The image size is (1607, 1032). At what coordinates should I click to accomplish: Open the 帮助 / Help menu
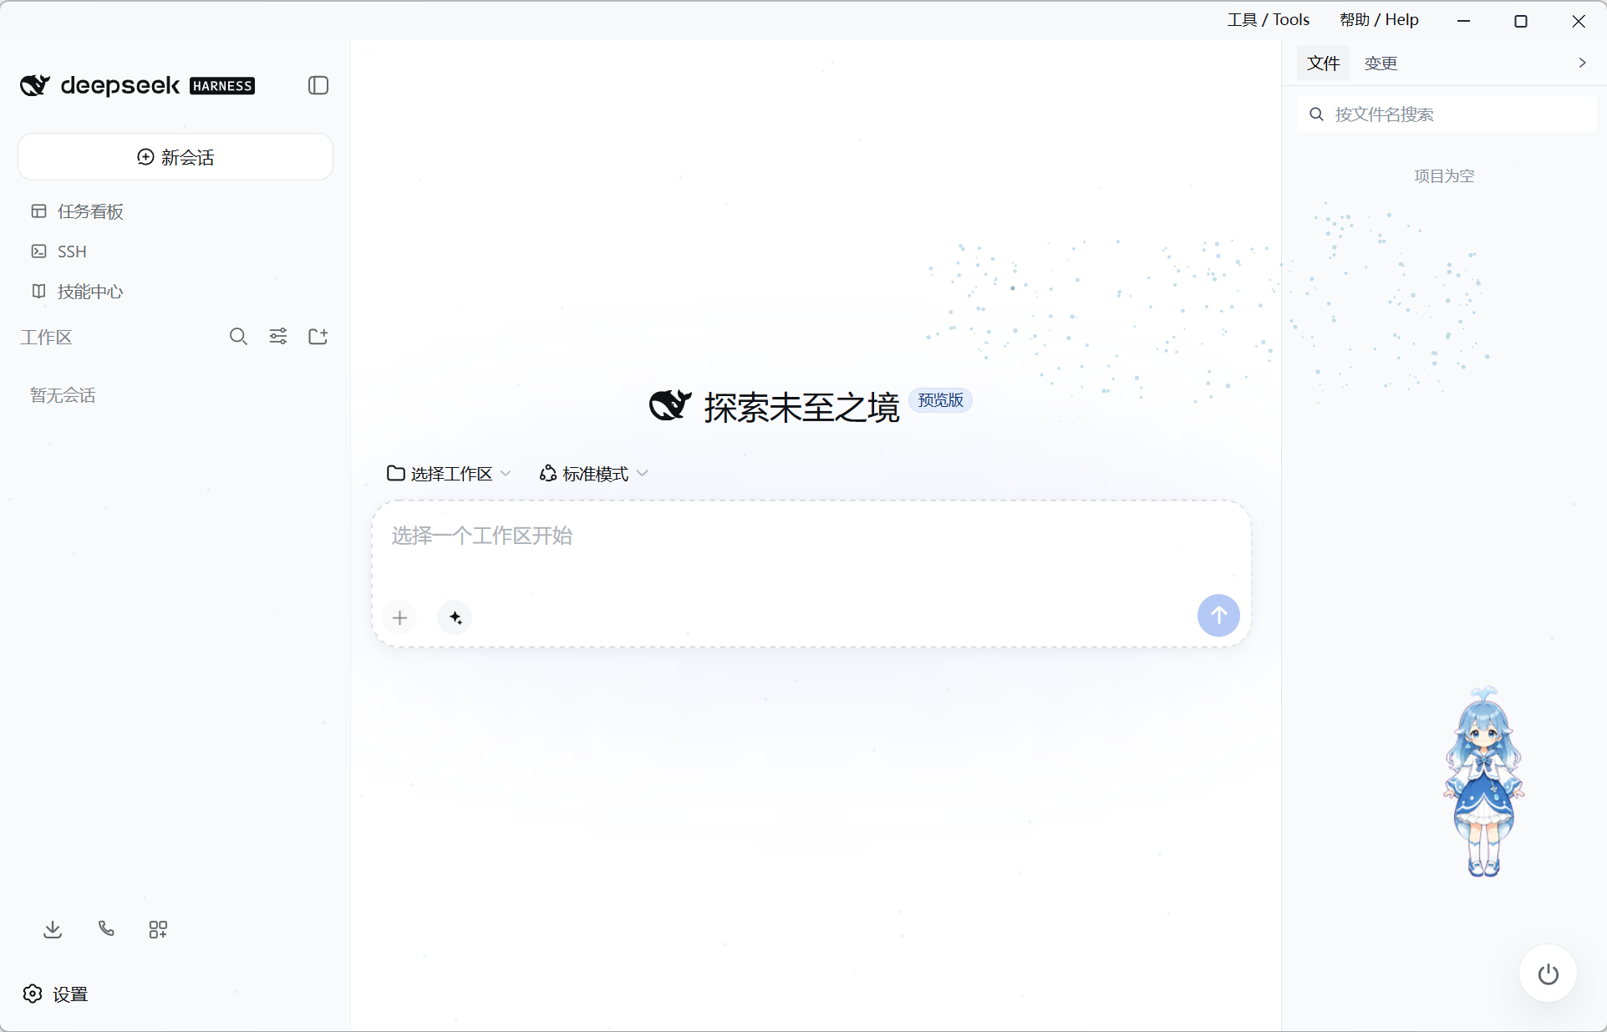tap(1379, 19)
